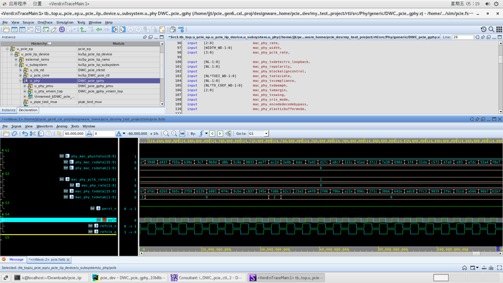
Task: Click the Trace Driver D icon
Action: 115,30
